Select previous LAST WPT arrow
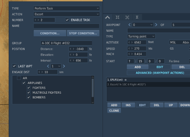Viewport: 190px width, 137px height. coord(48,66)
